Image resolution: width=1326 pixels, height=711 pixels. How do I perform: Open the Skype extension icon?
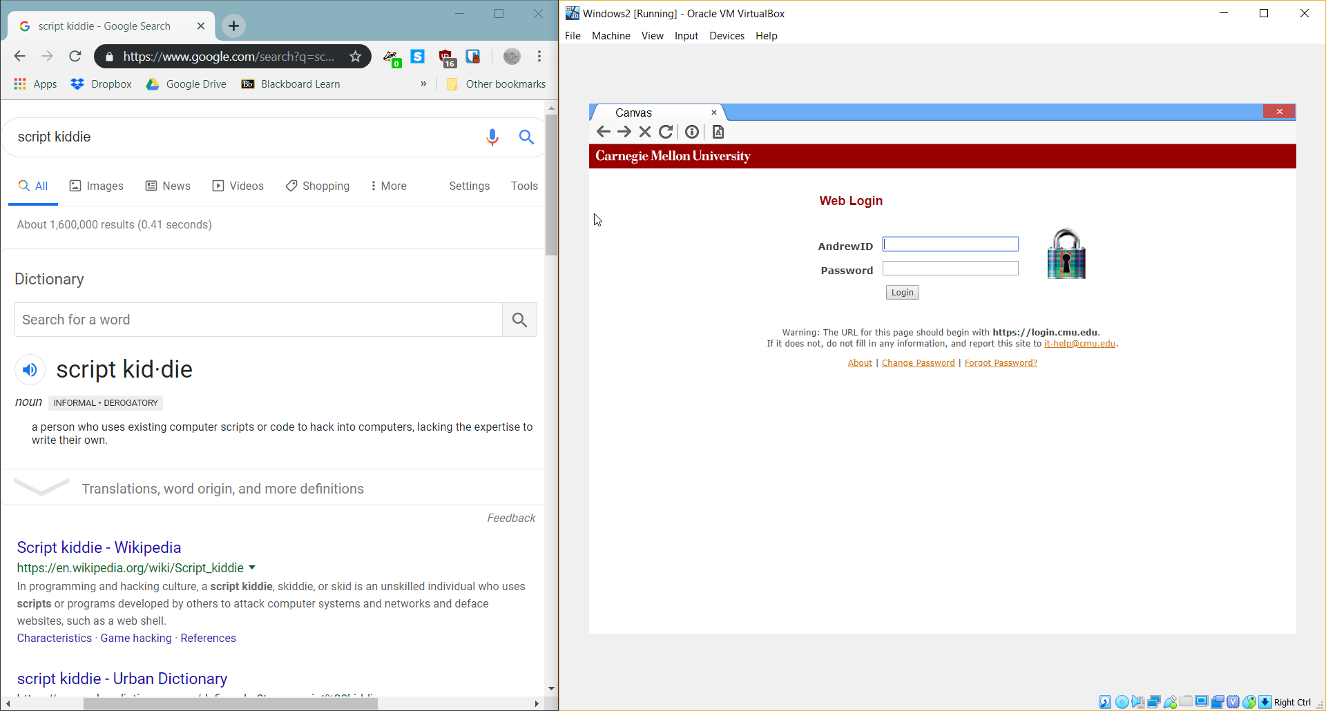coord(418,57)
